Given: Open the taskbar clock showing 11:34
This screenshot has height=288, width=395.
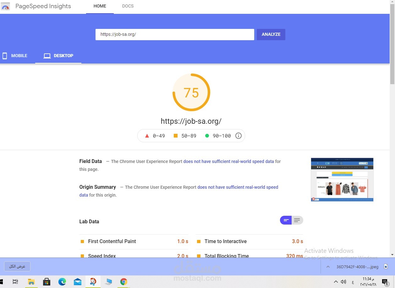Looking at the screenshot, I should click(x=368, y=282).
